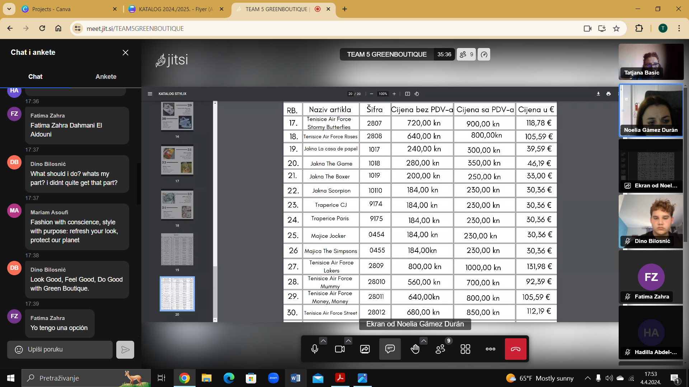Open the Chrome extensions menu
The height and width of the screenshot is (387, 689).
[x=639, y=28]
